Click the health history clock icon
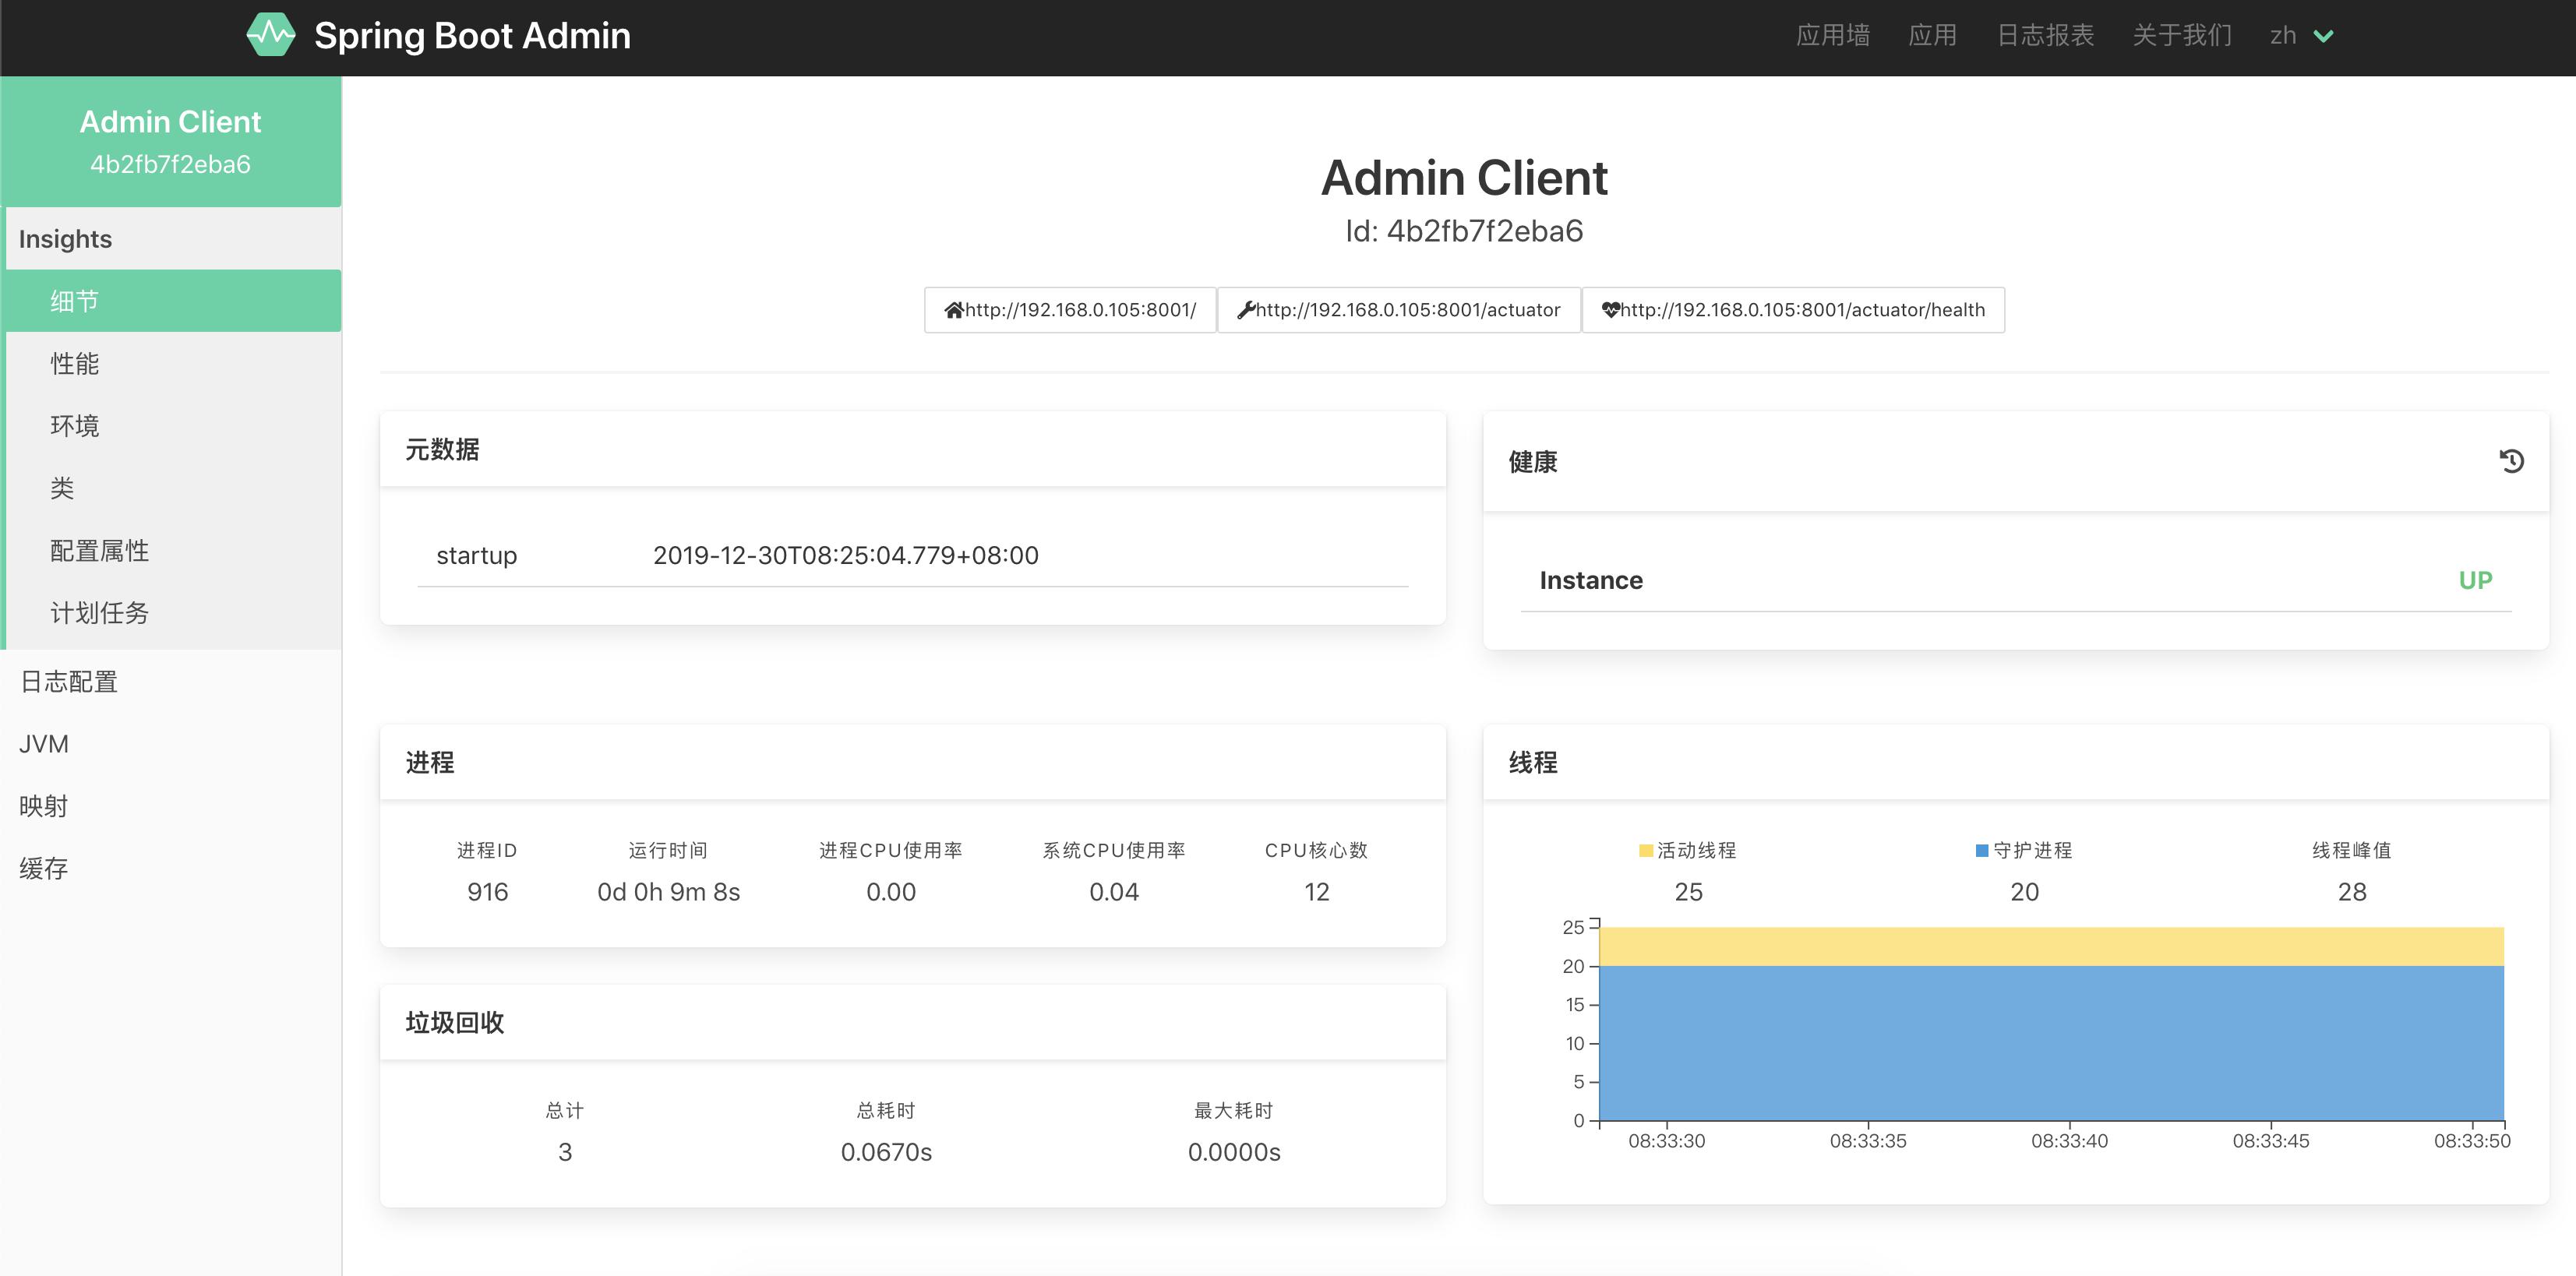 pos(2511,461)
